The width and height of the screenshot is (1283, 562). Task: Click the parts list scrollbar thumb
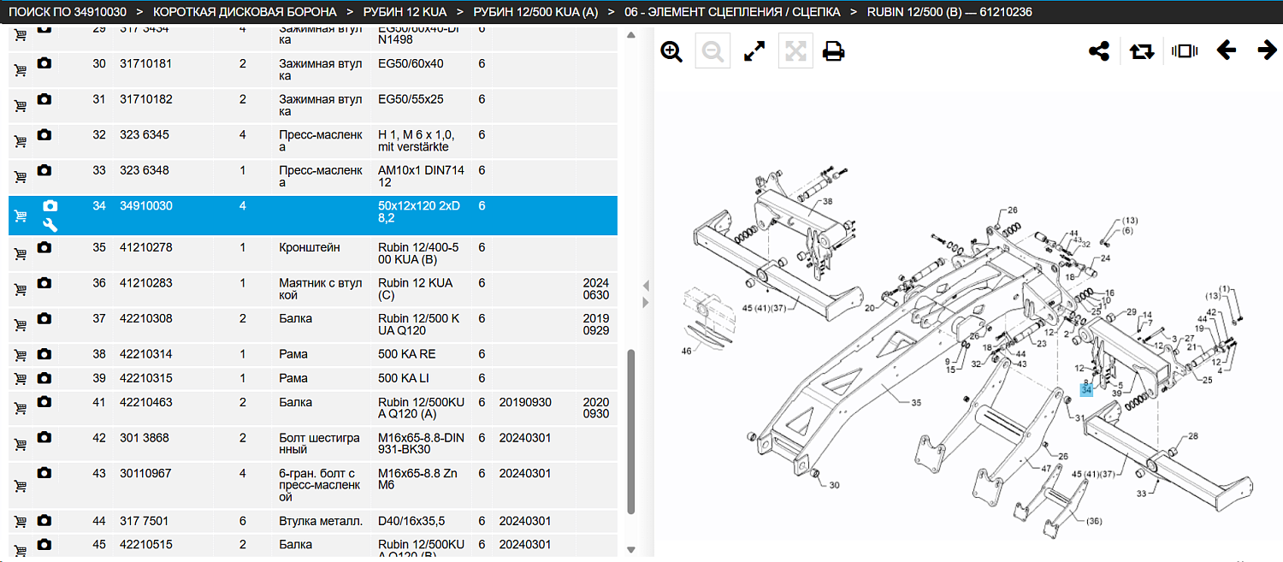[x=632, y=430]
